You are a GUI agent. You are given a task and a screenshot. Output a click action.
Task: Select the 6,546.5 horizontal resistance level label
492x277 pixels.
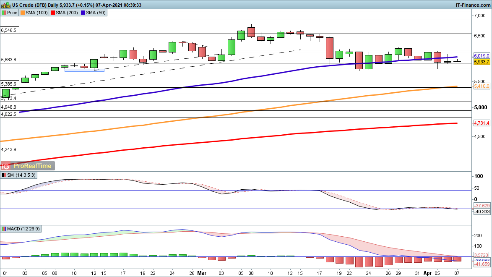9,31
